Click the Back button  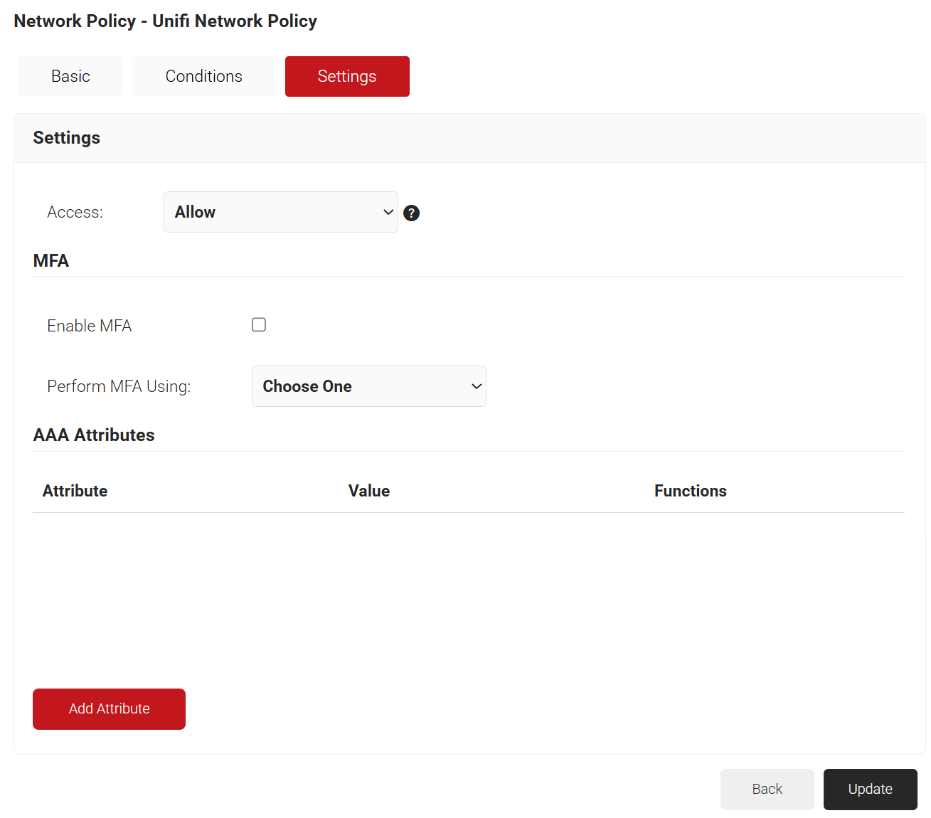click(767, 789)
